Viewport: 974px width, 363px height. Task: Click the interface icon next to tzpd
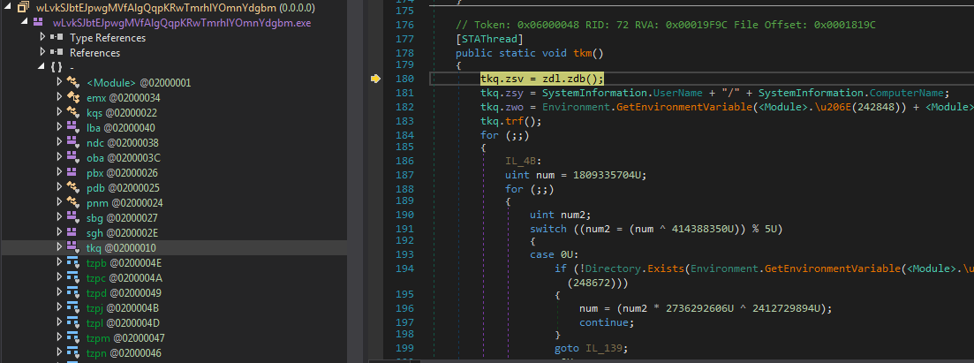pyautogui.click(x=73, y=292)
